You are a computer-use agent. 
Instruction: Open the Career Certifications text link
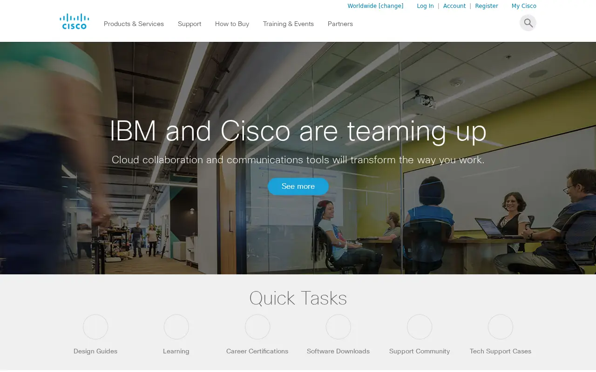257,351
